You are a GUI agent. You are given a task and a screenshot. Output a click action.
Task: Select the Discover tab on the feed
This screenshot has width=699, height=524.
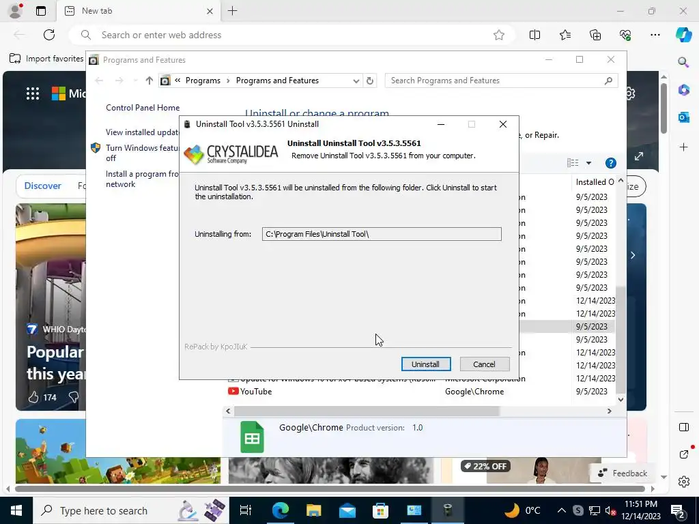tap(42, 186)
